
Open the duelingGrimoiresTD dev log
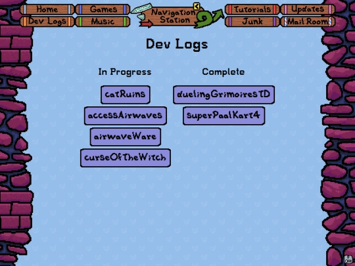pyautogui.click(x=224, y=95)
